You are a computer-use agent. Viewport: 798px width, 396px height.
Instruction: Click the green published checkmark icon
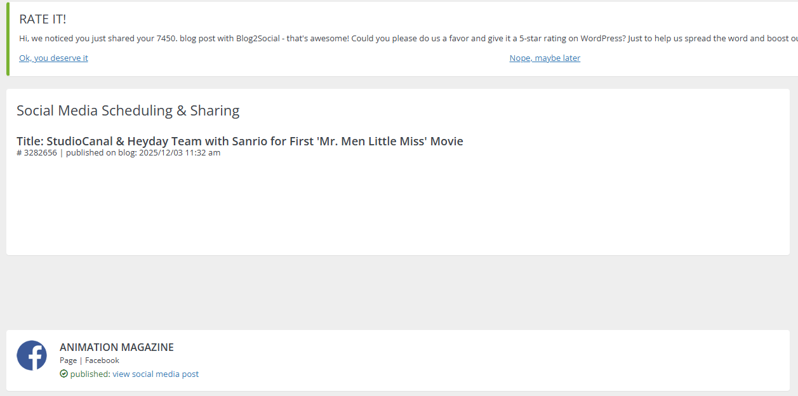pyautogui.click(x=63, y=374)
